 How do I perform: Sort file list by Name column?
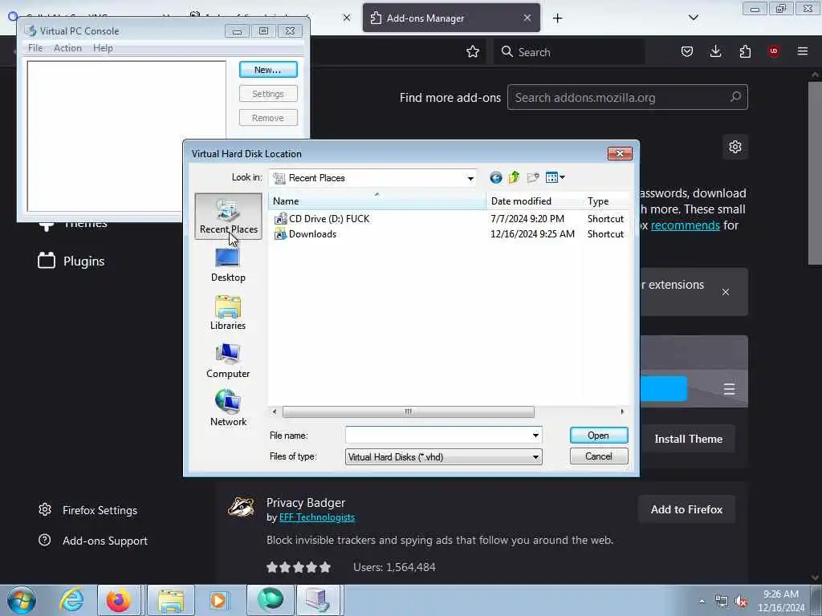point(377,201)
